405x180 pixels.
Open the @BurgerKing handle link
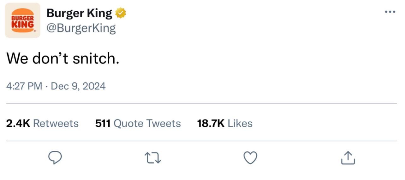pyautogui.click(x=81, y=28)
